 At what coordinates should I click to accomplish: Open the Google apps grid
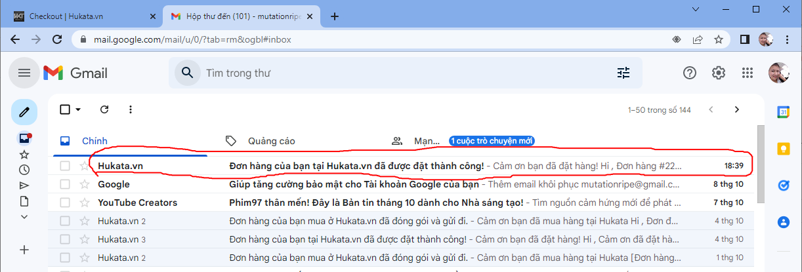[748, 73]
